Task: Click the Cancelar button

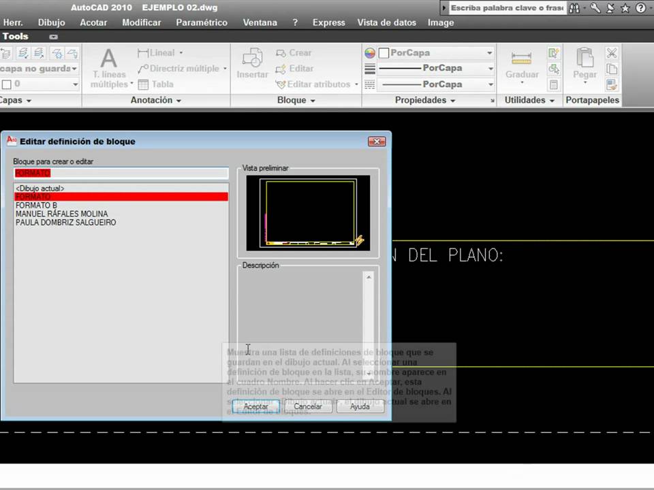Action: tap(308, 406)
